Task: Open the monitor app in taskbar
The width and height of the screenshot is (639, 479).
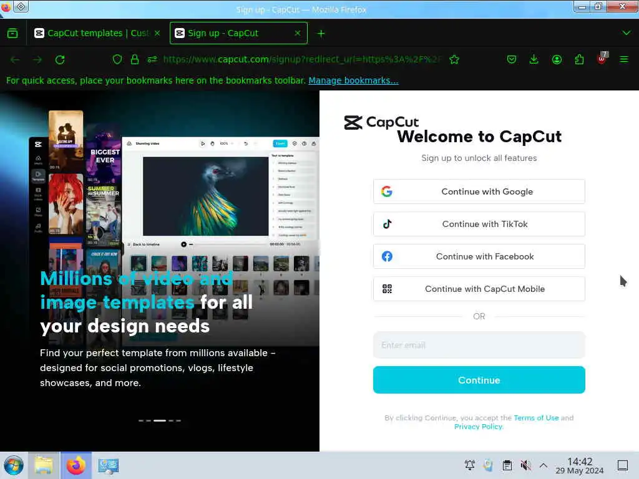Action: [109, 465]
